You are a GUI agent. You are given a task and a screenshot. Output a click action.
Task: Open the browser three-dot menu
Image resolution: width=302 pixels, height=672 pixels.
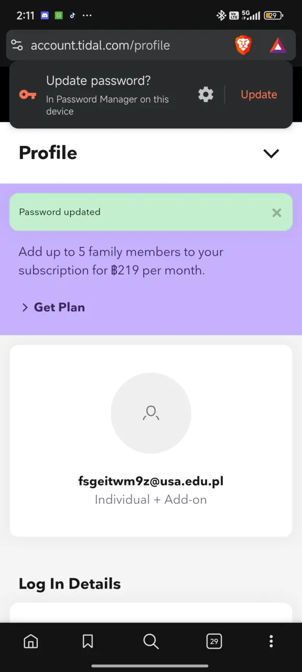pos(271,641)
